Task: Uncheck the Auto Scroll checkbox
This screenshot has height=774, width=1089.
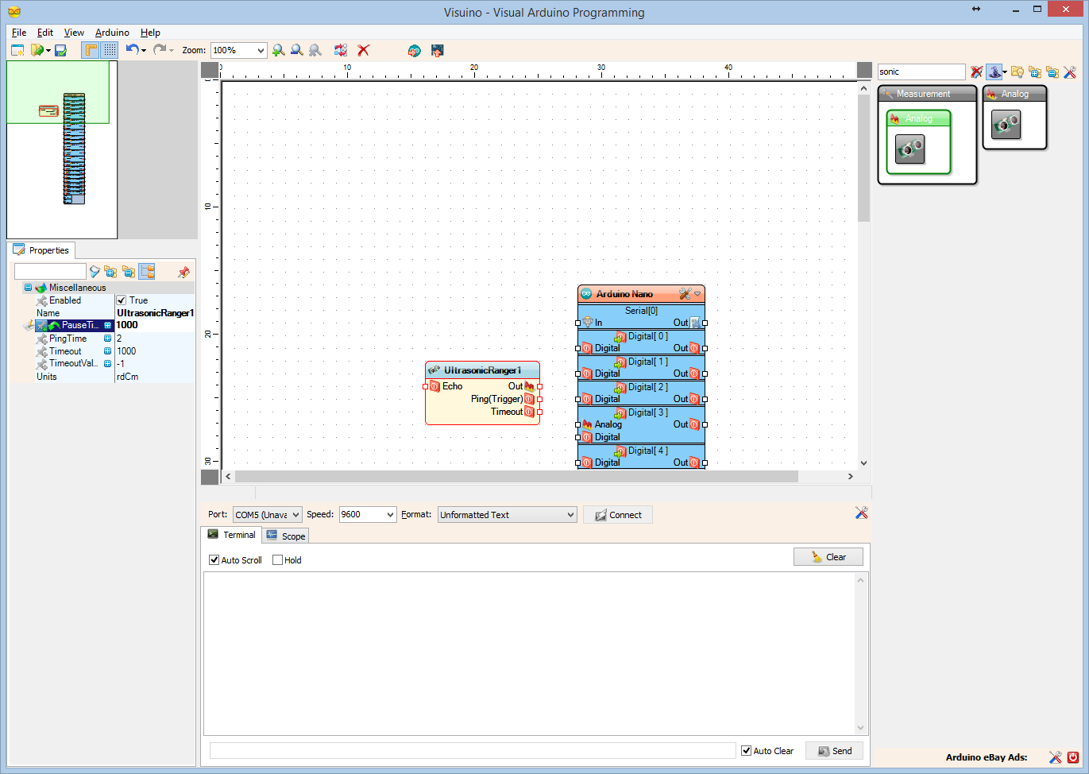Action: pyautogui.click(x=214, y=559)
